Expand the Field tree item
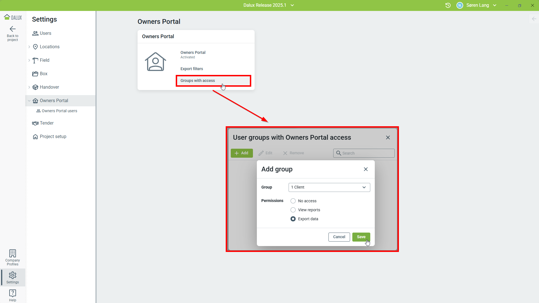Viewport: 539px width, 303px height. click(x=29, y=60)
